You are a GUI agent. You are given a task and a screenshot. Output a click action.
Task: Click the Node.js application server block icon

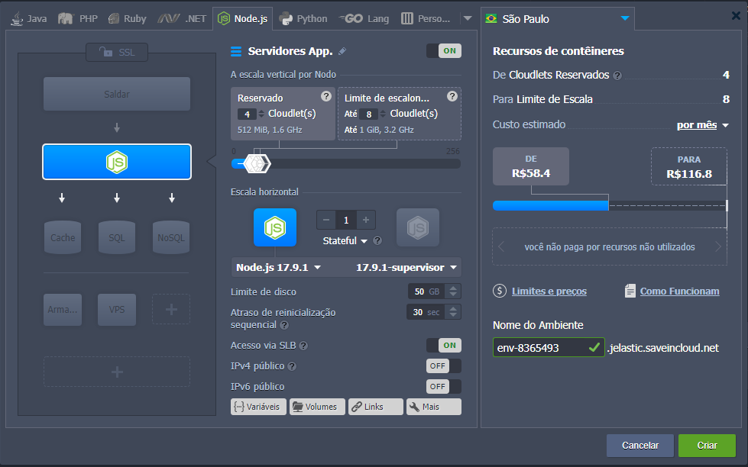pyautogui.click(x=116, y=162)
